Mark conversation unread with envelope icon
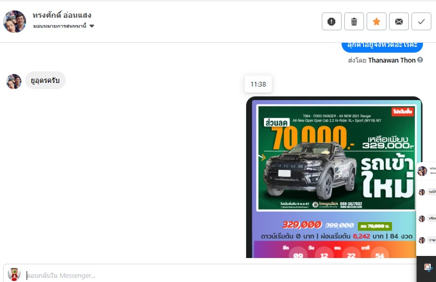436x282 pixels. coord(399,21)
